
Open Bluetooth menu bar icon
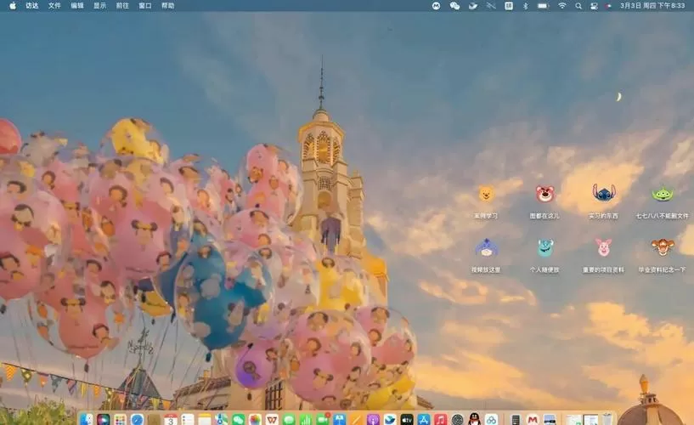pyautogui.click(x=525, y=6)
